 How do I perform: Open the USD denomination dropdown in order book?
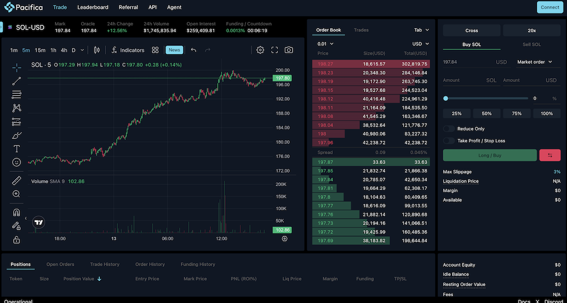click(x=420, y=44)
